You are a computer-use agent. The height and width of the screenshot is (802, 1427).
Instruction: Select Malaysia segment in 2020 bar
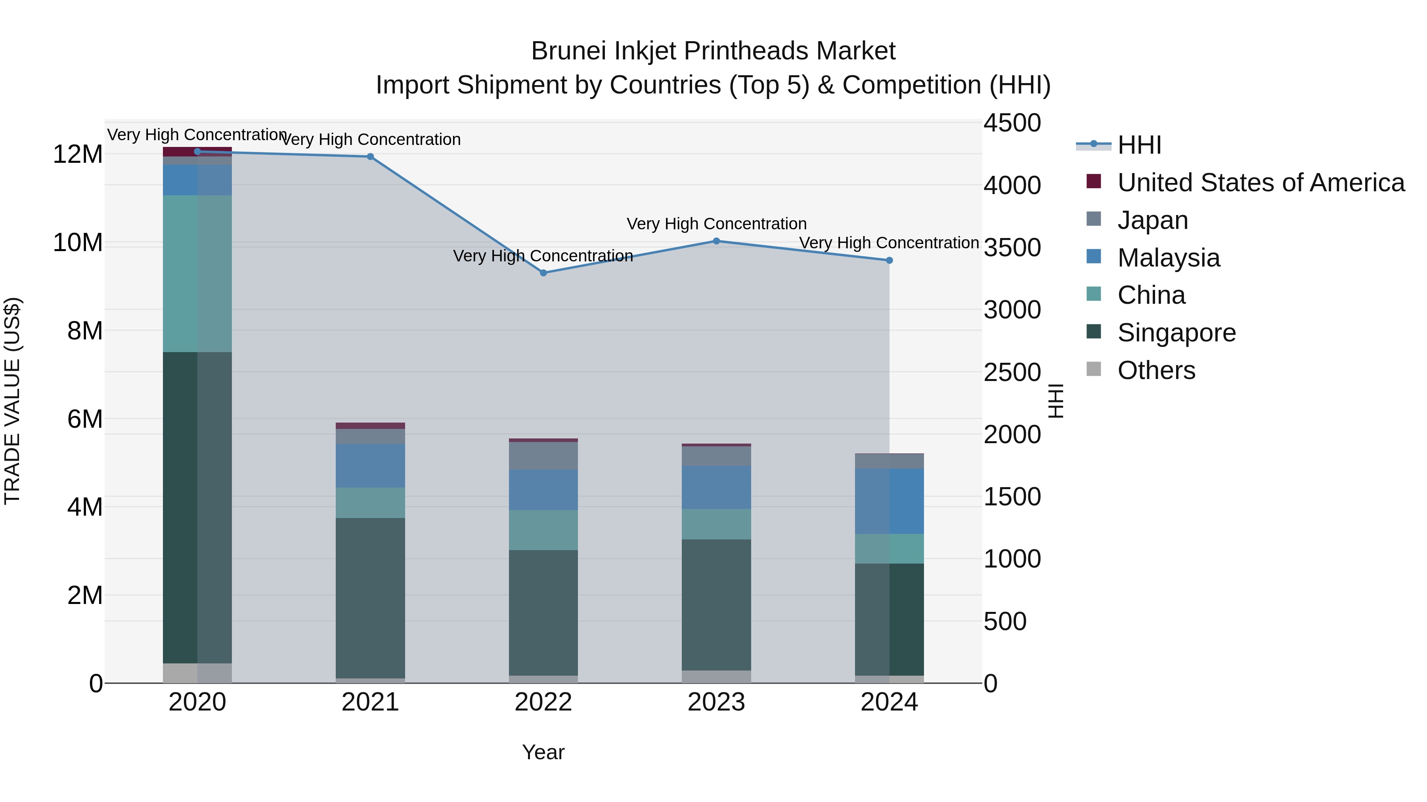[197, 180]
